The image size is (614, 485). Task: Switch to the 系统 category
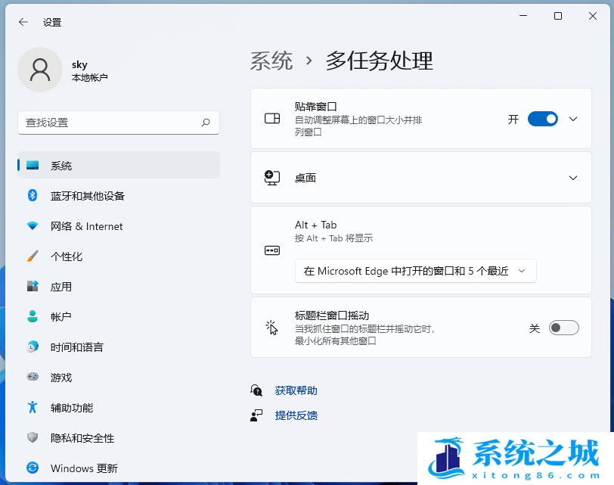point(32,165)
